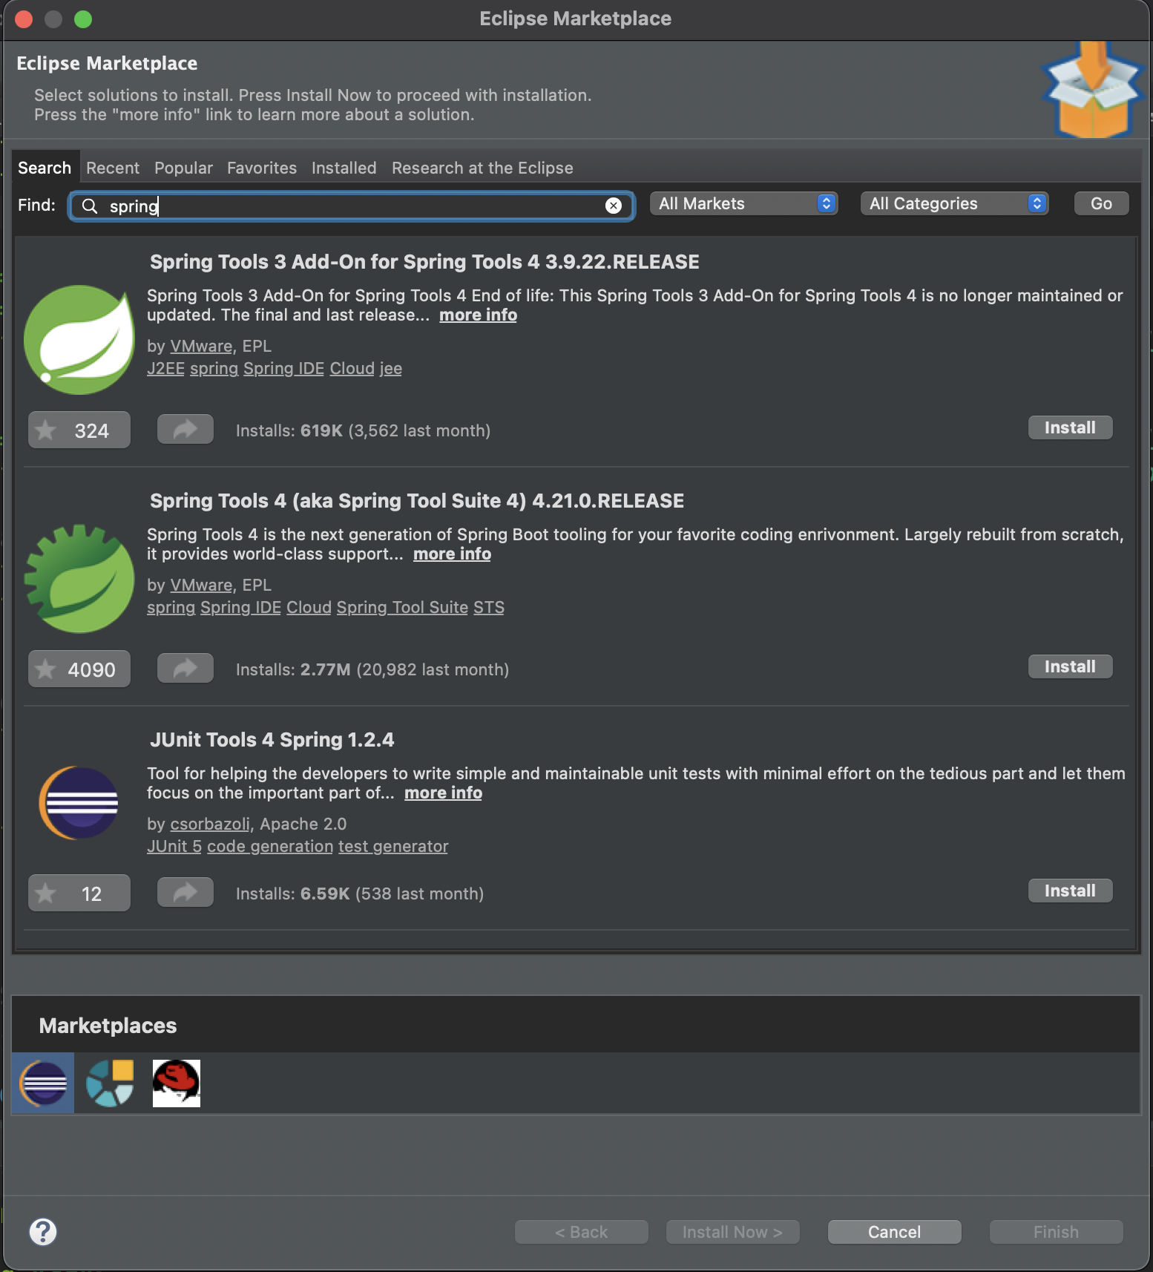Open more info for Spring Tools 3 Add-On
Image resolution: width=1153 pixels, height=1272 pixels.
[478, 315]
